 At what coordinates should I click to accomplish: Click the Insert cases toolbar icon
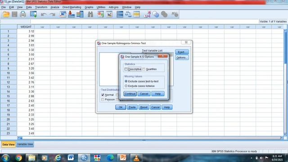tap(100, 14)
